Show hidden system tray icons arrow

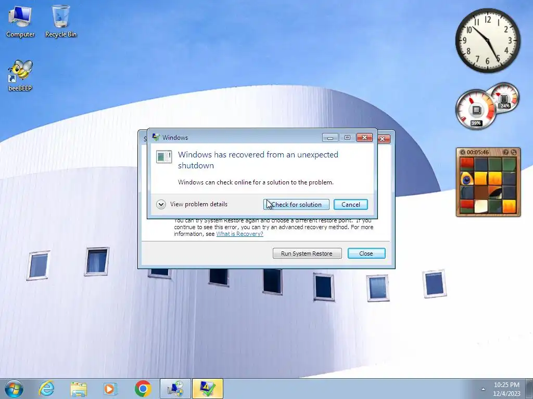point(483,389)
